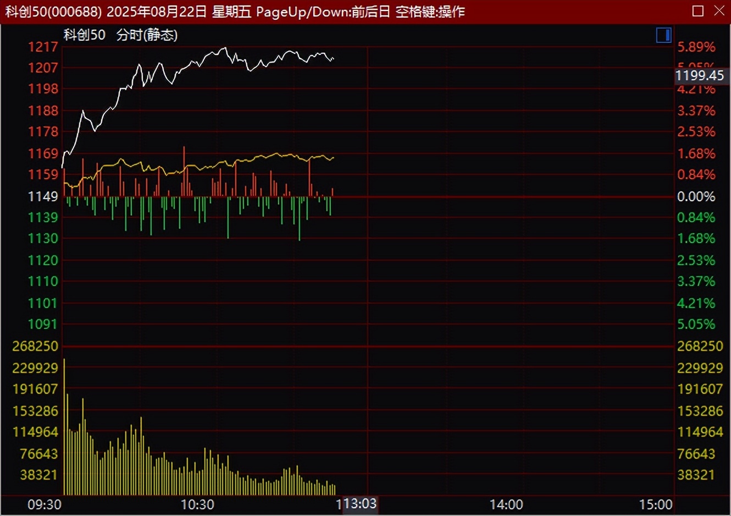Click the 1217 top price label
731x516 pixels.
(43, 47)
